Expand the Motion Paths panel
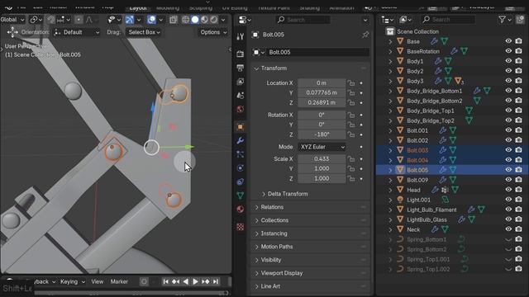529x297 pixels. tap(257, 247)
